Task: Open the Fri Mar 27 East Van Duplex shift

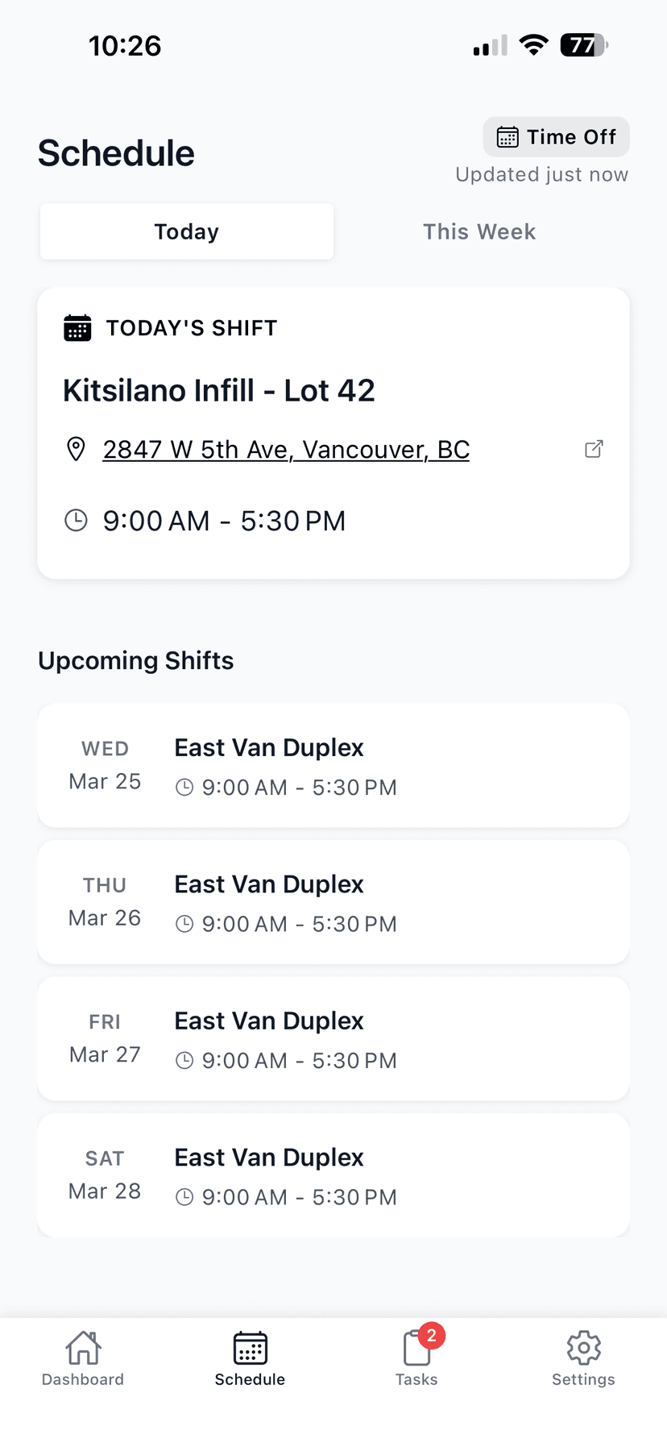Action: (x=333, y=1038)
